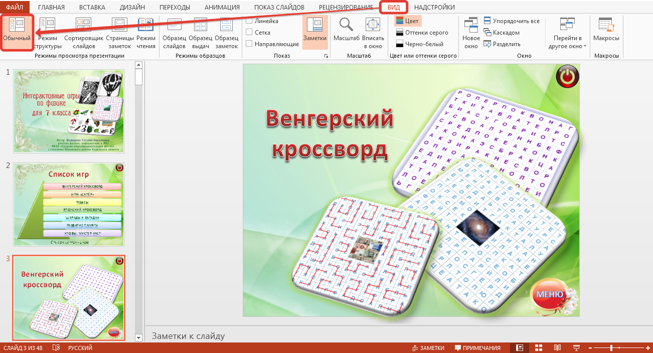Image resolution: width=653 pixels, height=353 pixels.
Task: Click the red power button on slide
Action: click(x=567, y=76)
